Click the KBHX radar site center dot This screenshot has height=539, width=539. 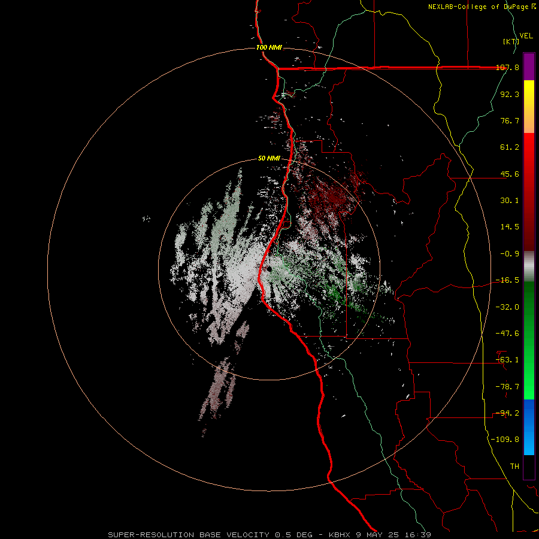pyautogui.click(x=269, y=269)
